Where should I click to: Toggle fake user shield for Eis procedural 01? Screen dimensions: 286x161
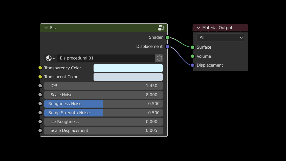pos(159,58)
